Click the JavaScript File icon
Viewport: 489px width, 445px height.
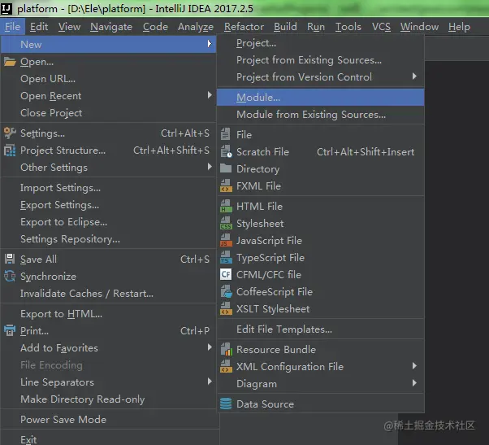[226, 241]
